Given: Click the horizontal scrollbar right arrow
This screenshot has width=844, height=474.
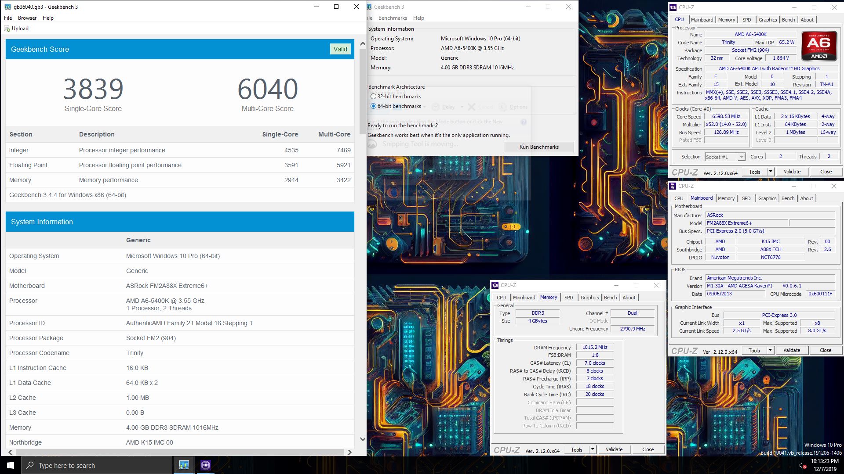Looking at the screenshot, I should click(x=349, y=452).
